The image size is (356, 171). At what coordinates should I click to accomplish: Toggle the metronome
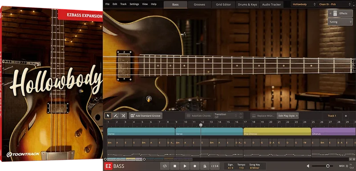click(205, 166)
